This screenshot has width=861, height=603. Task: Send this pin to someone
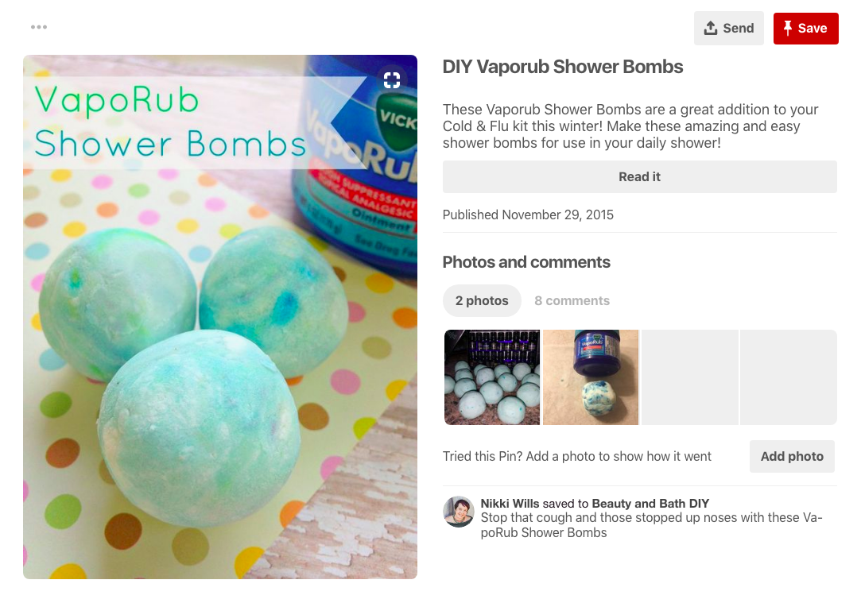(x=729, y=29)
